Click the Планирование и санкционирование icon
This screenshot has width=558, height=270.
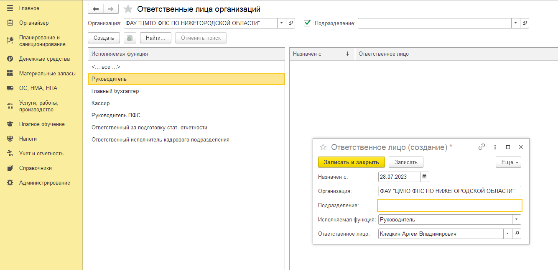pyautogui.click(x=10, y=41)
